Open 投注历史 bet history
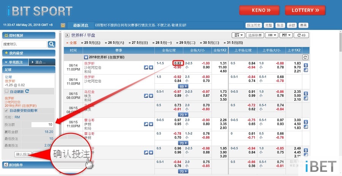This screenshot has width=342, height=176. tap(254, 25)
